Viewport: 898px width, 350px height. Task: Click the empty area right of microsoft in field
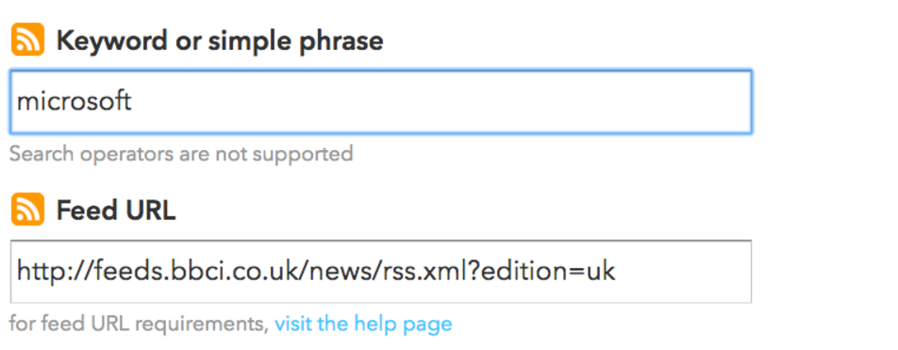(441, 102)
